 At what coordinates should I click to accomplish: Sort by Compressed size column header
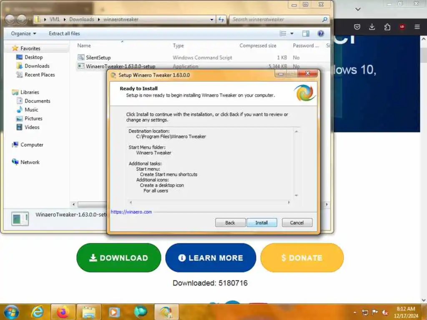(x=258, y=45)
